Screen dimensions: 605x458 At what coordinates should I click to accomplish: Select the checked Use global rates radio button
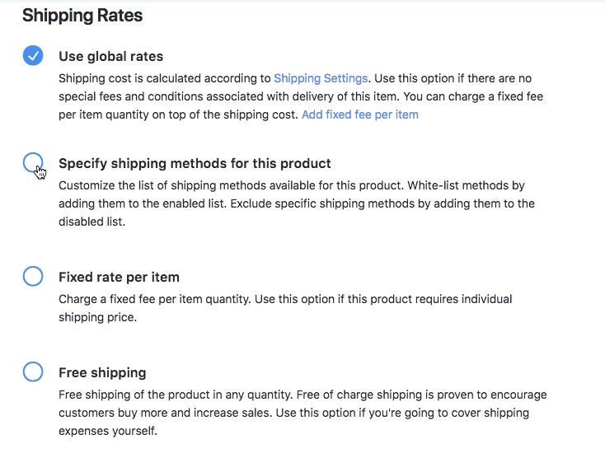(33, 56)
